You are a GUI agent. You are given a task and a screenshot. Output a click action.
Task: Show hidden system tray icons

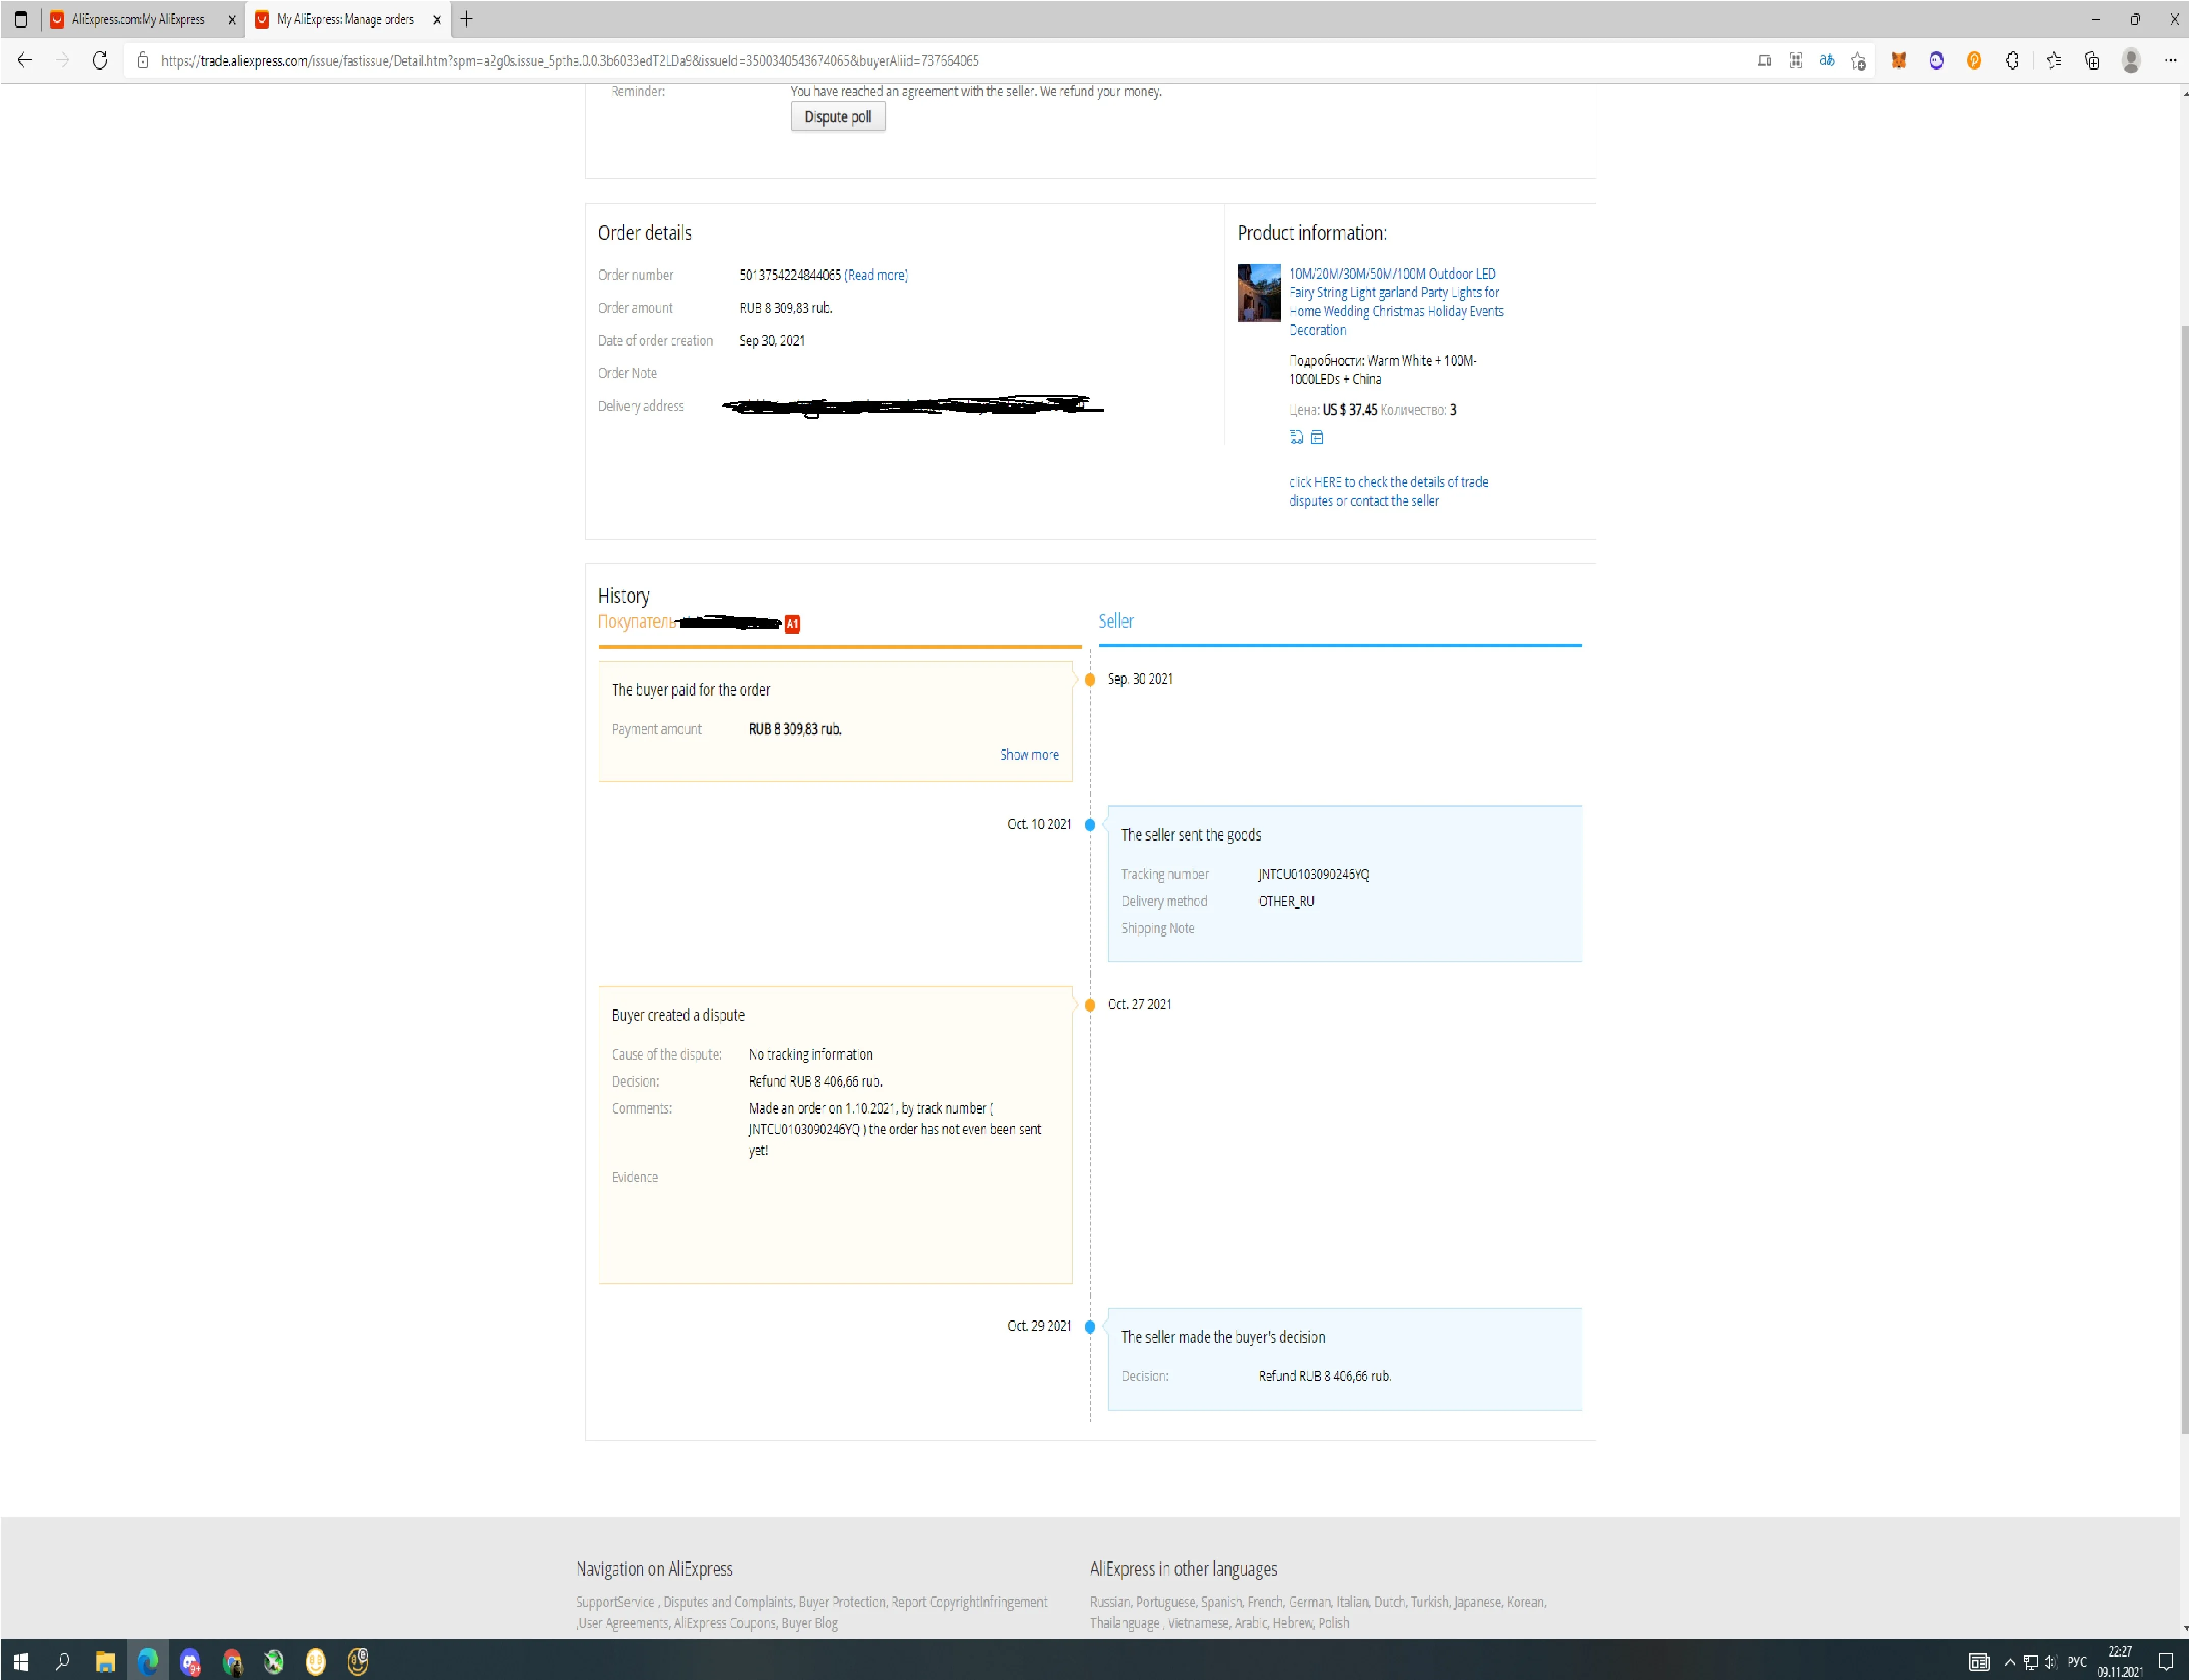tap(2009, 1662)
